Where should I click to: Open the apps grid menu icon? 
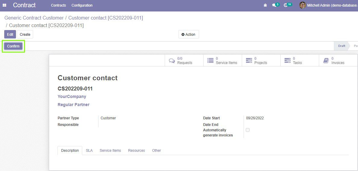(4, 5)
